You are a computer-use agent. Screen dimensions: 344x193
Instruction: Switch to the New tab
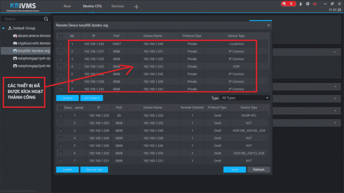pos(67,6)
